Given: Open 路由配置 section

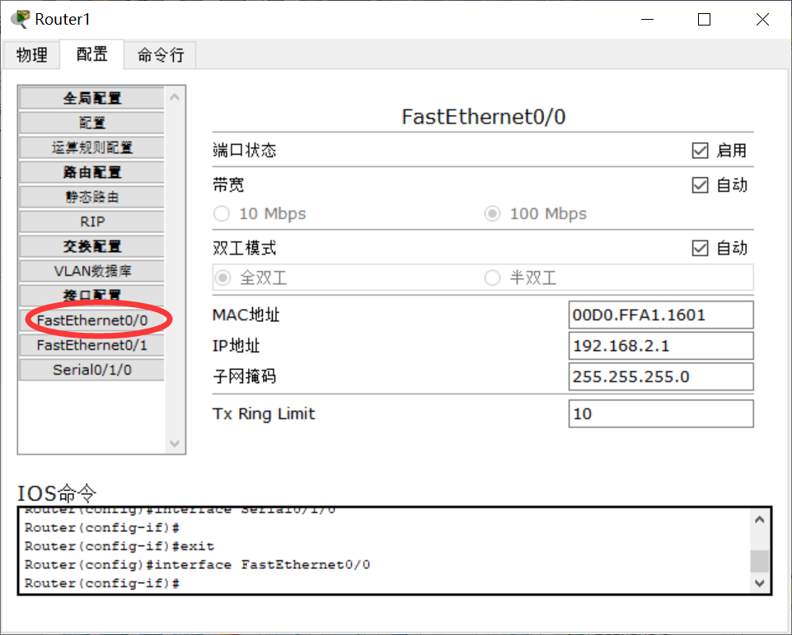Looking at the screenshot, I should [91, 171].
